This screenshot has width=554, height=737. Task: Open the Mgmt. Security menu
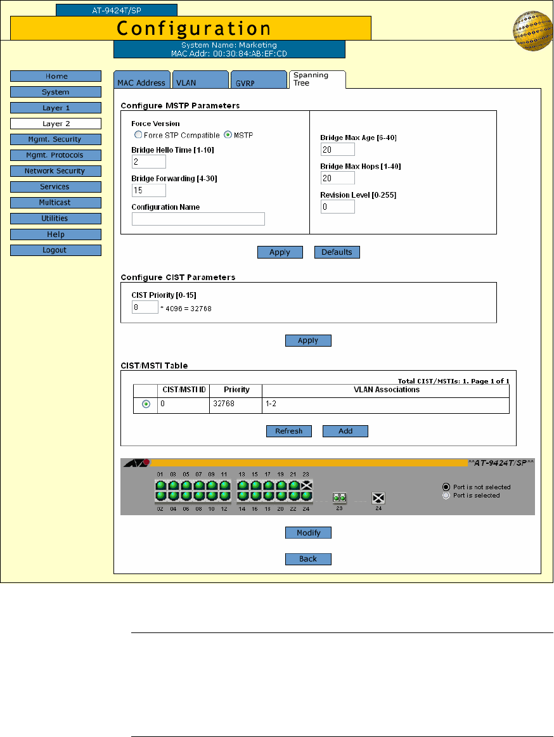point(56,139)
